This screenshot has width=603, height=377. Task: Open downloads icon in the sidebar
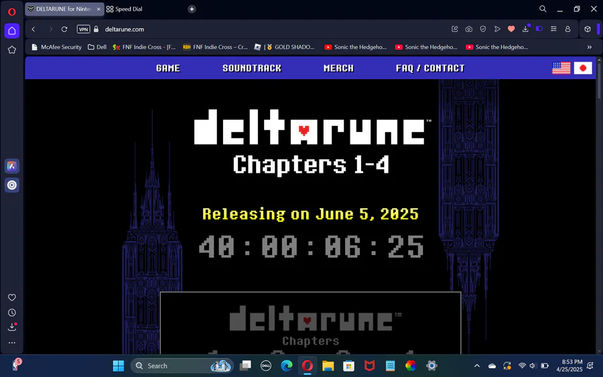tap(12, 327)
